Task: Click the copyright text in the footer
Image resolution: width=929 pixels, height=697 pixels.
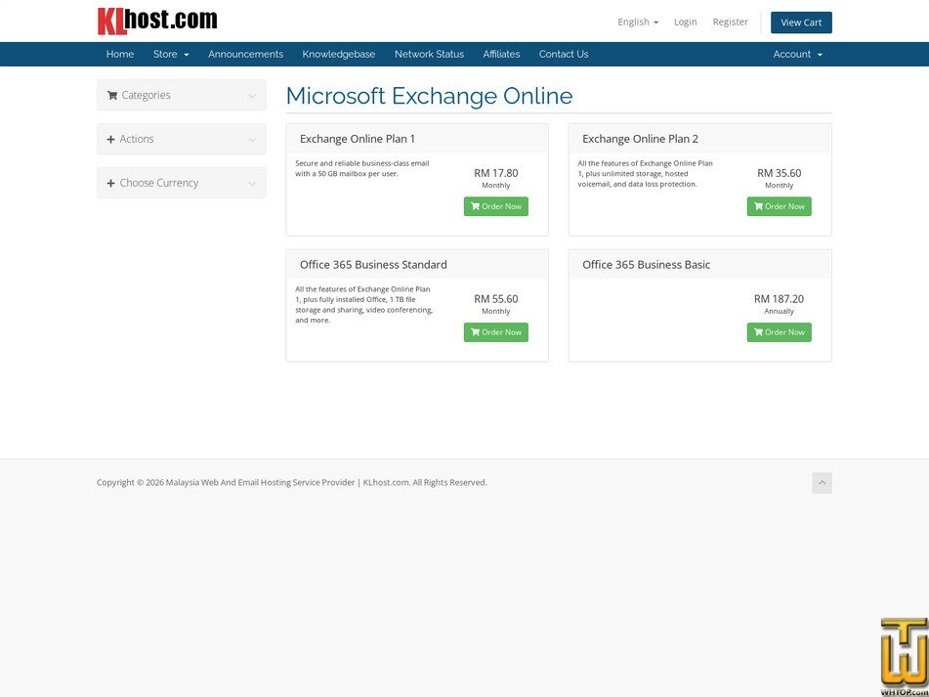Action: click(291, 483)
